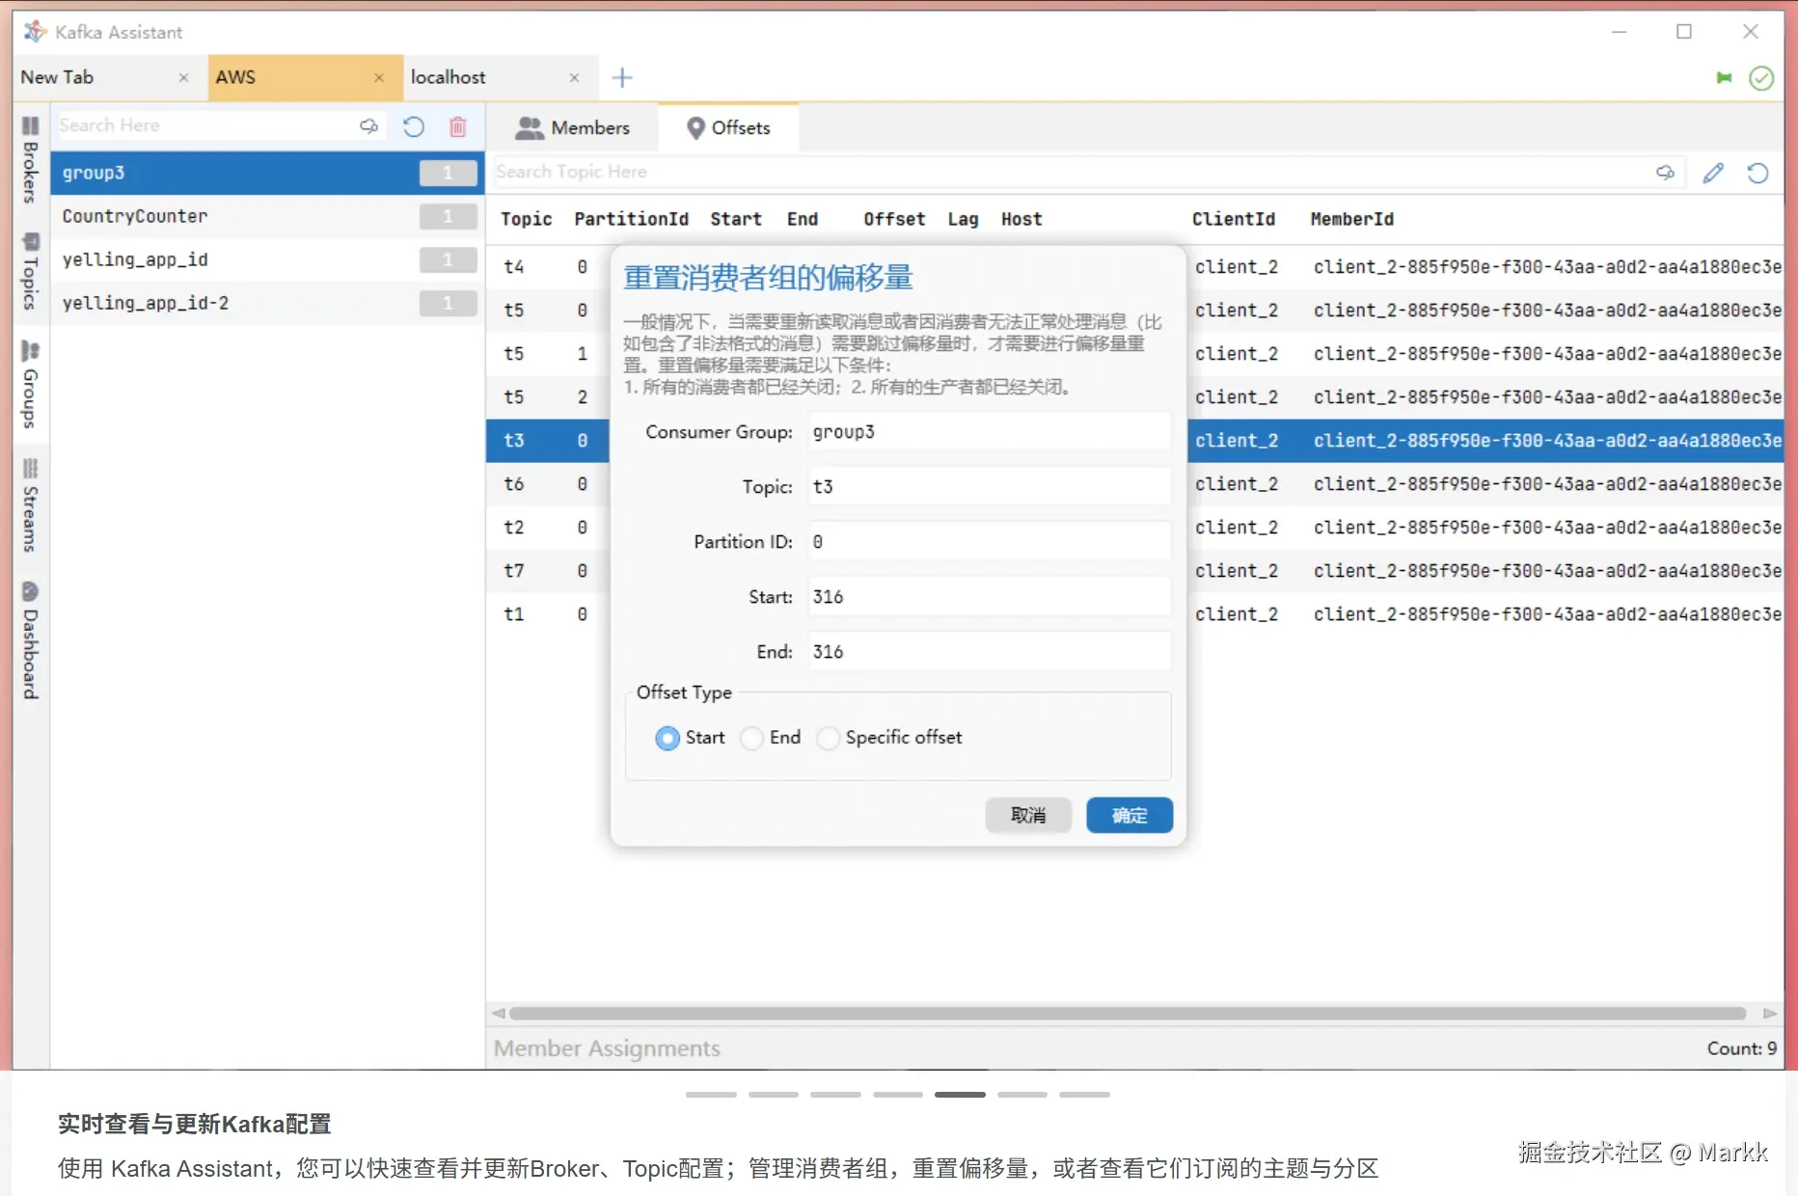Switch to the AWS tab

306,78
